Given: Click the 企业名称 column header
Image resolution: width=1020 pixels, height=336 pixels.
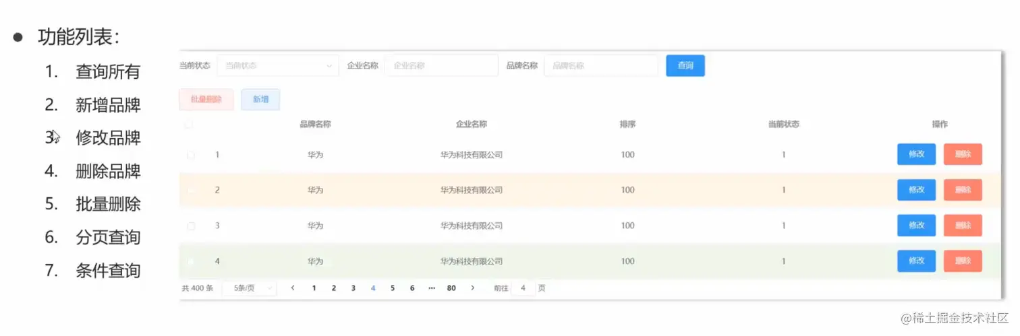Looking at the screenshot, I should pos(472,125).
